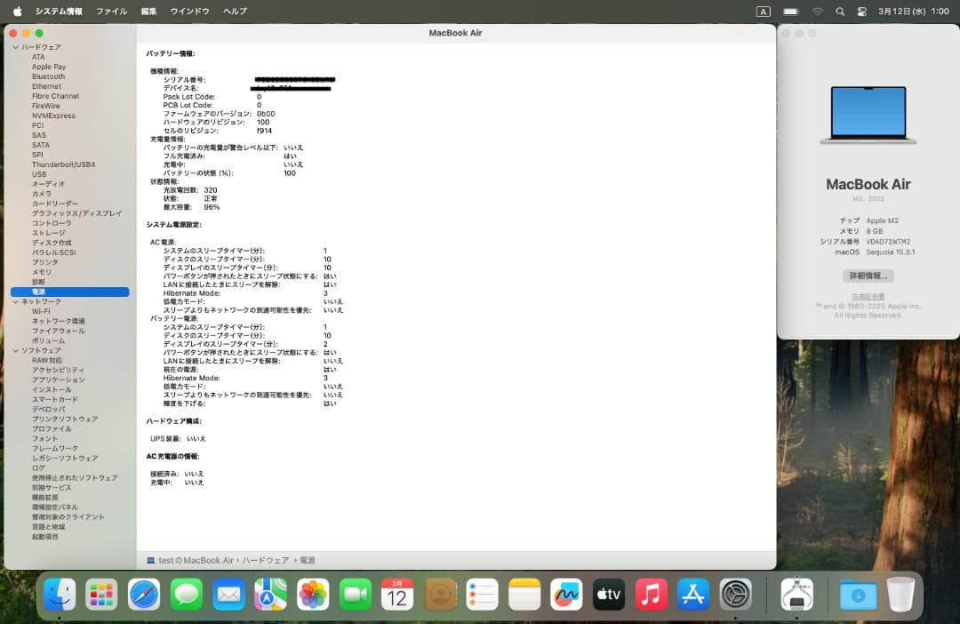Launch the Mail app
The width and height of the screenshot is (960, 624).
[228, 595]
